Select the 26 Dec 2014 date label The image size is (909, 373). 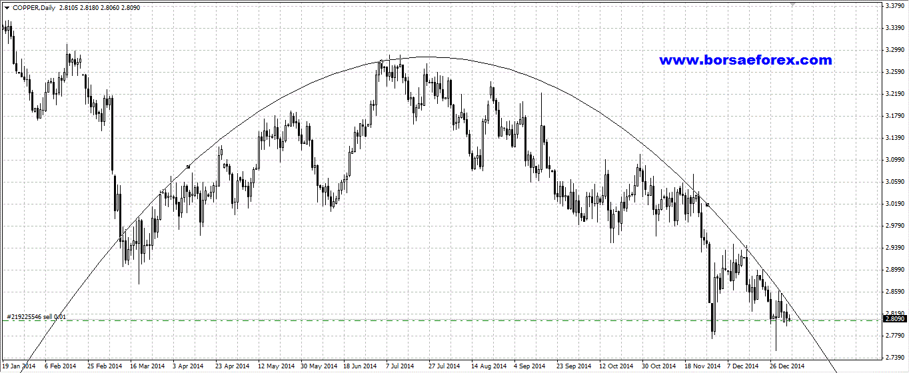pos(787,366)
